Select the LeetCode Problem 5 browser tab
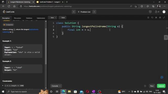The image size is (168, 94). coord(50,2)
